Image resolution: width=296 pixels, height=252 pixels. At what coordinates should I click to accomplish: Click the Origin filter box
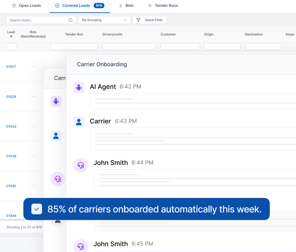[x=222, y=46]
